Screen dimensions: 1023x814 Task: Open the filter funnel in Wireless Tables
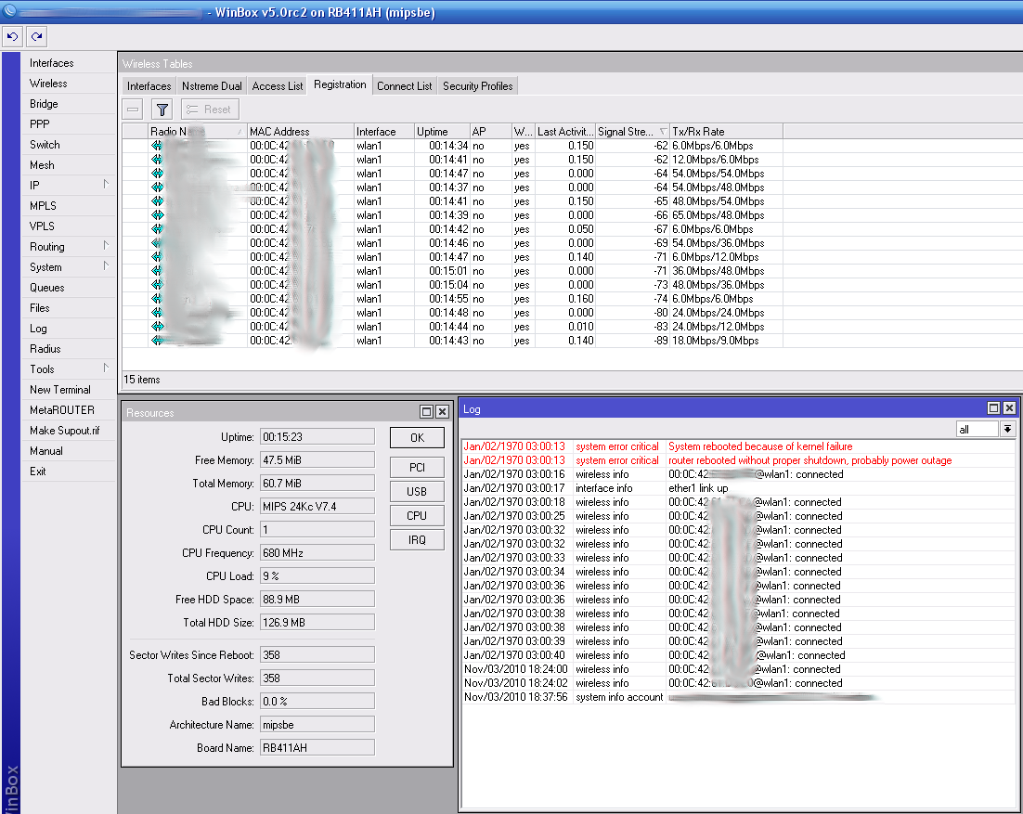pyautogui.click(x=162, y=110)
